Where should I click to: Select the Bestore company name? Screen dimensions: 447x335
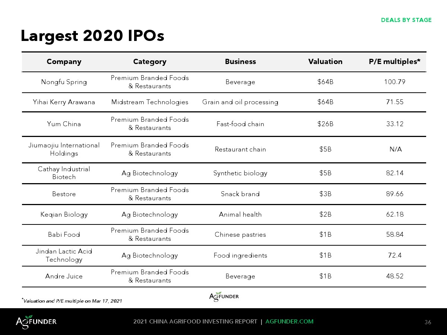[64, 194]
